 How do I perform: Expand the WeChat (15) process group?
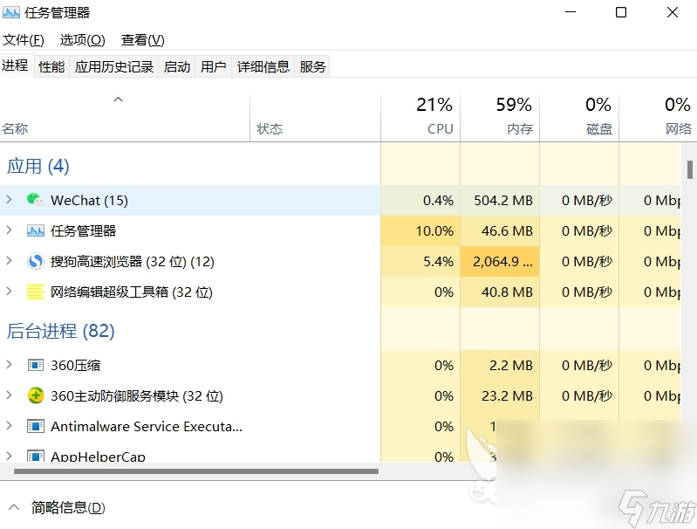(9, 200)
